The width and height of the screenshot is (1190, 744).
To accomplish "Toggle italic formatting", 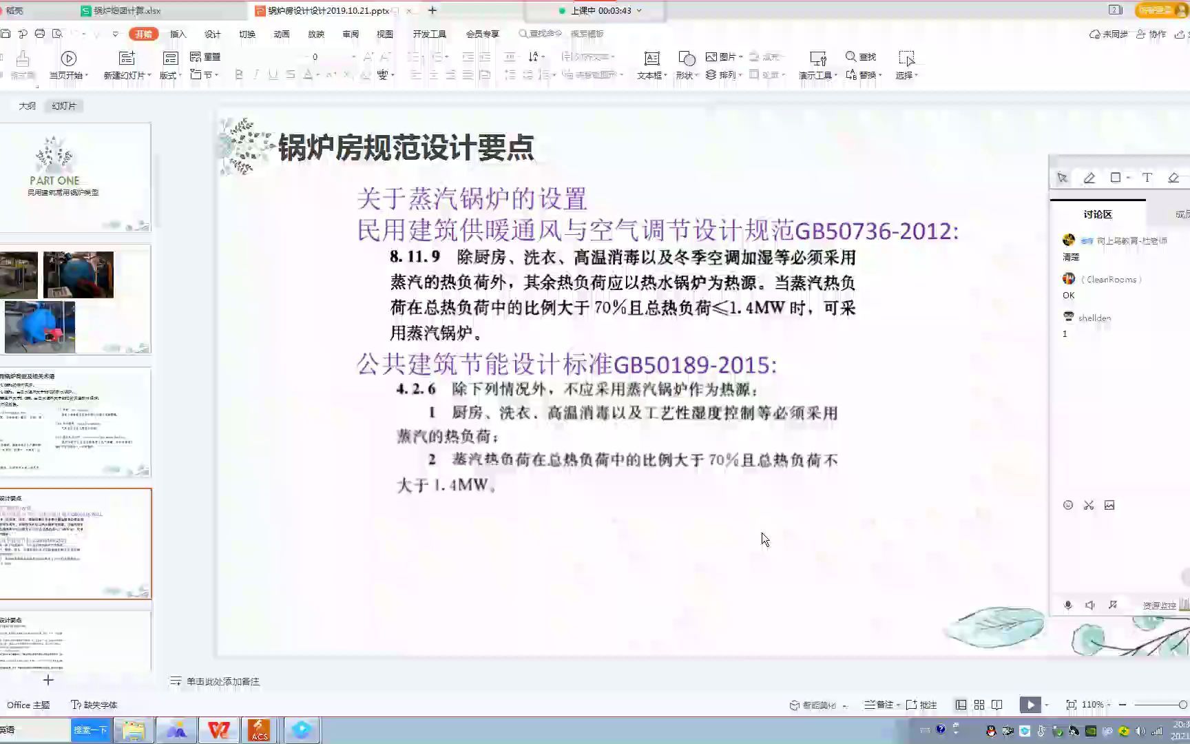I will 256,74.
